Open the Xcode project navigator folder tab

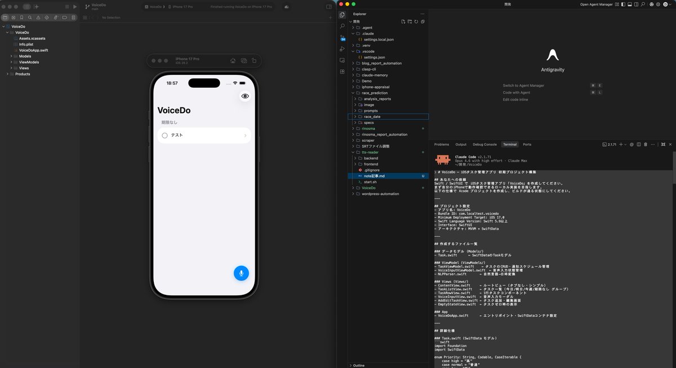pyautogui.click(x=5, y=17)
